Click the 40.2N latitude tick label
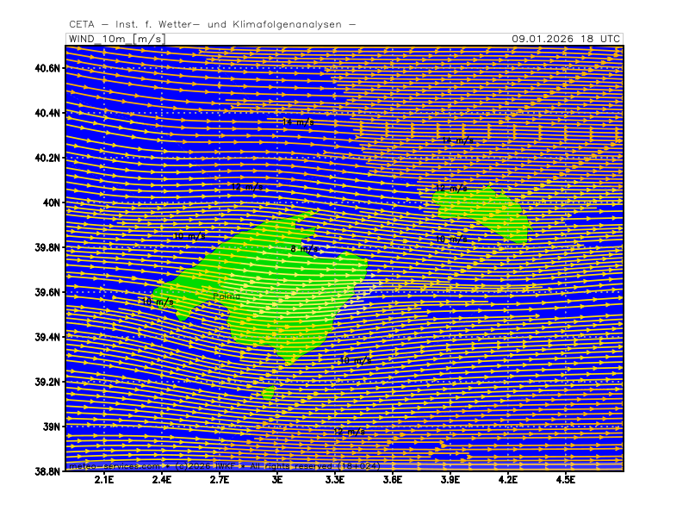This screenshot has width=689, height=517. click(x=47, y=158)
